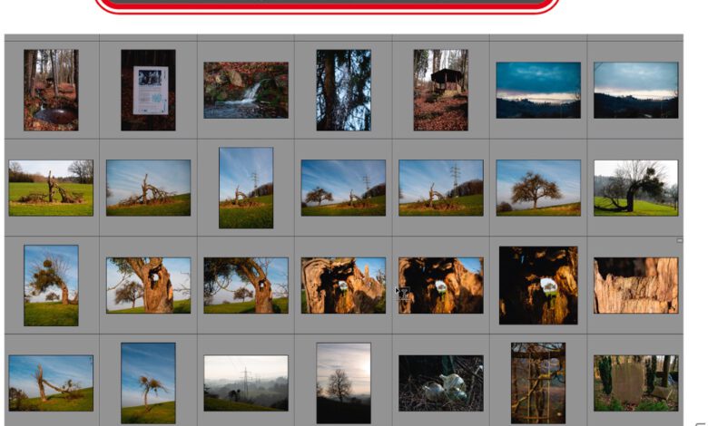Select the hollow trunk photo with tree at left
Viewport: 708px width, 426px height.
click(148, 286)
